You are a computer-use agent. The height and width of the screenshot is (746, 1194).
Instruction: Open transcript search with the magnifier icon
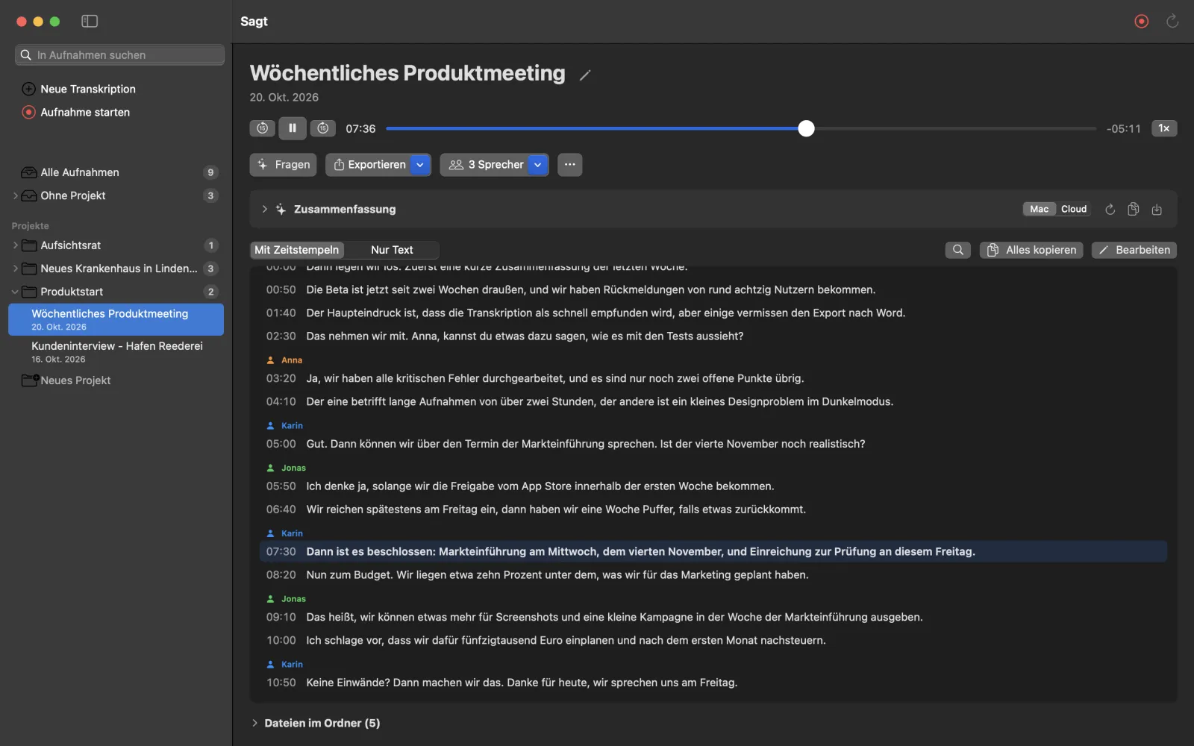click(x=957, y=250)
